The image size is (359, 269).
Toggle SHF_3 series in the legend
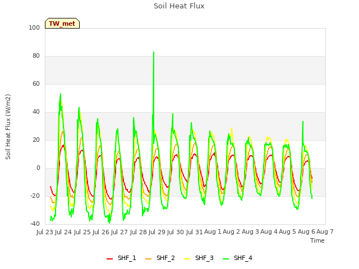click(199, 258)
